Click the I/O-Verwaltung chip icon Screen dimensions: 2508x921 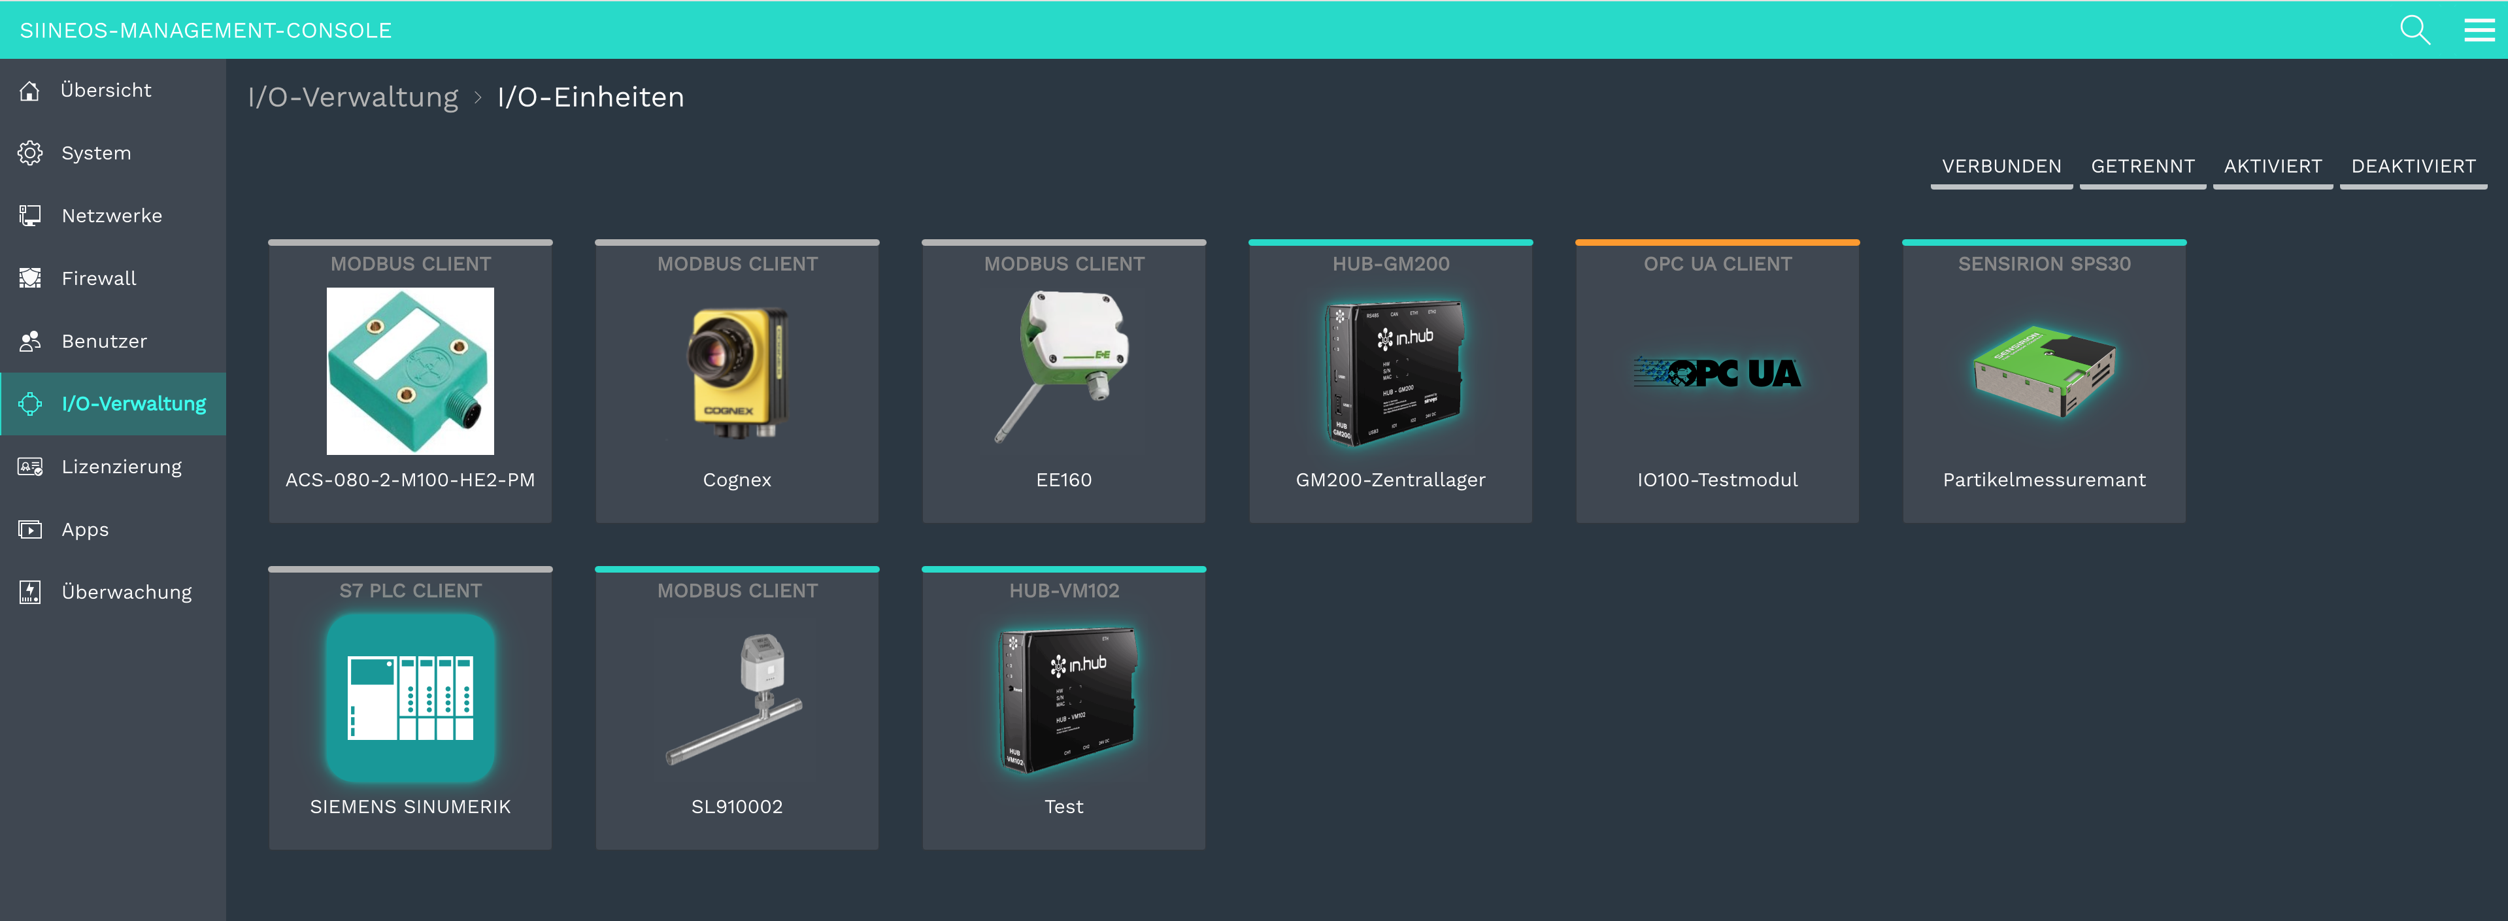tap(30, 404)
